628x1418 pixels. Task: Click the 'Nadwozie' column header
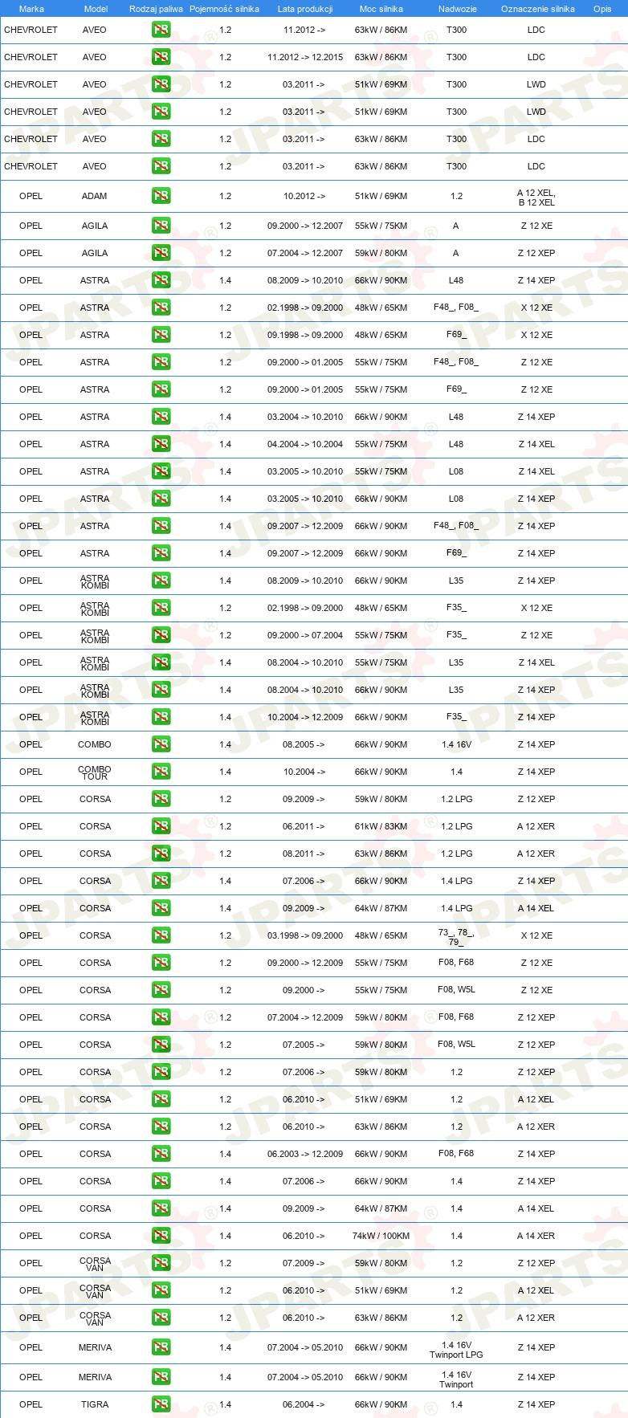pyautogui.click(x=458, y=9)
